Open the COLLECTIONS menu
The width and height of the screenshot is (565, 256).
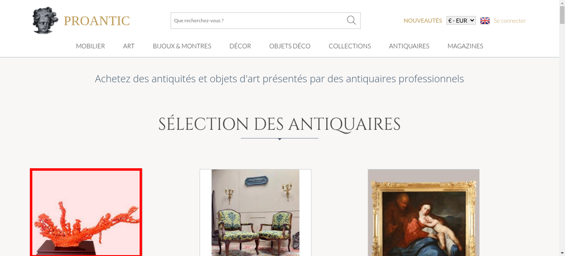350,46
